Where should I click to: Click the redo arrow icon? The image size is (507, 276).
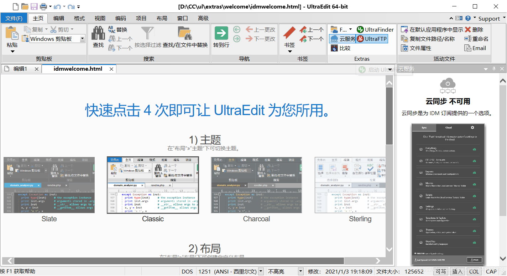[x=71, y=6]
